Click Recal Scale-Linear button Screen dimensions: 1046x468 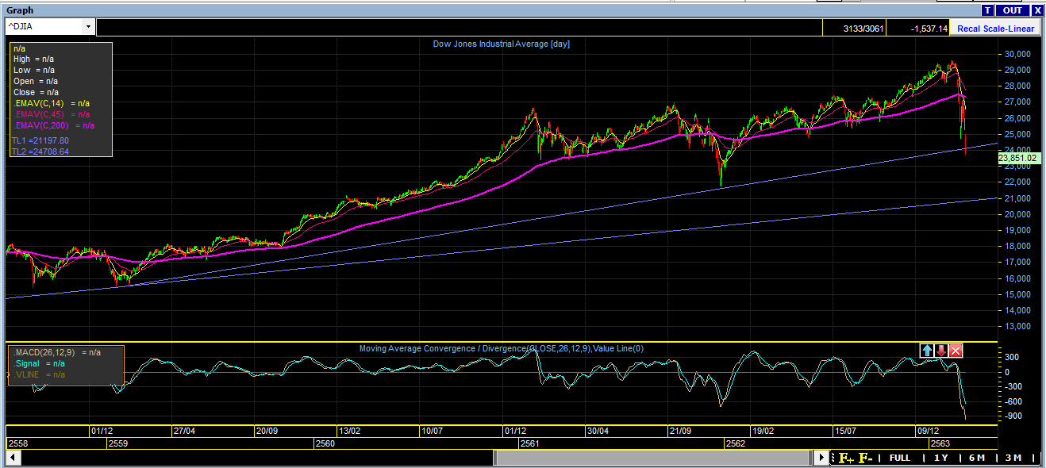pyautogui.click(x=995, y=29)
